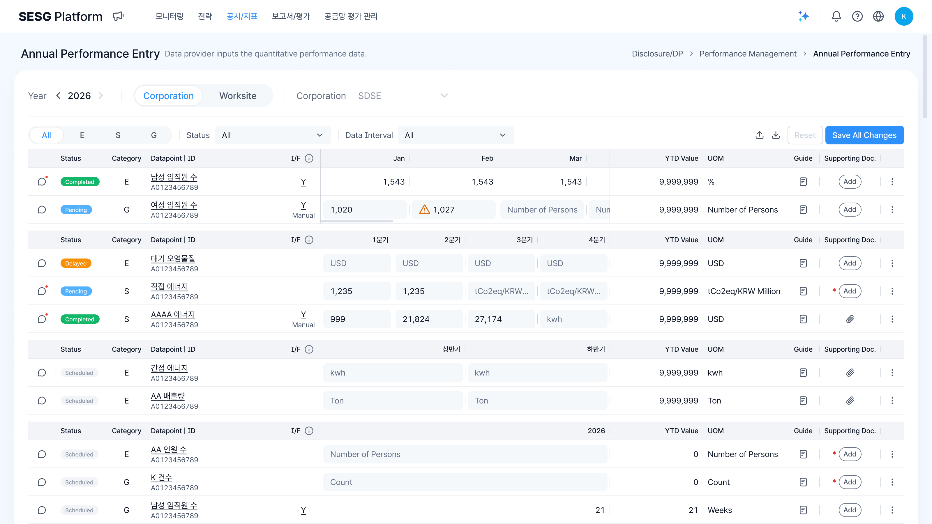Open guide document for 대기 오염물질 row
Screen dimensions: 932x524
(x=803, y=263)
